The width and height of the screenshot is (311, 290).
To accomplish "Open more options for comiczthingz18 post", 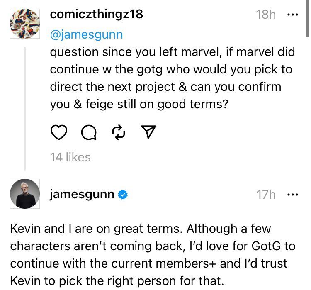I will (293, 15).
